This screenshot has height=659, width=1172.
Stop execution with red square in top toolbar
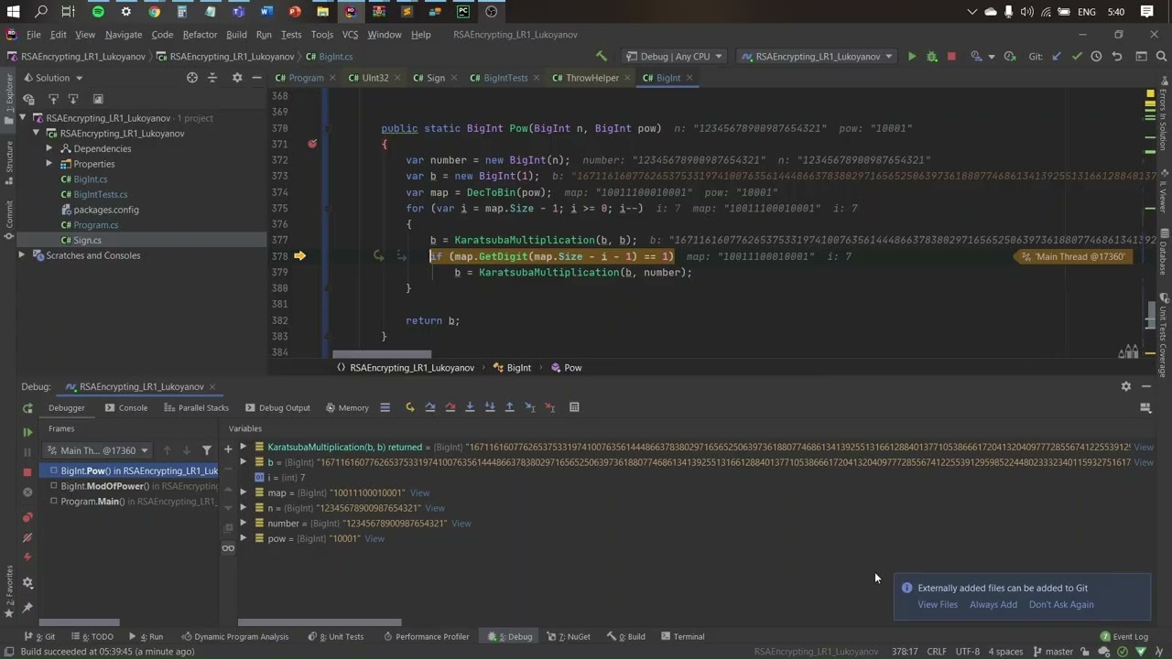(951, 56)
